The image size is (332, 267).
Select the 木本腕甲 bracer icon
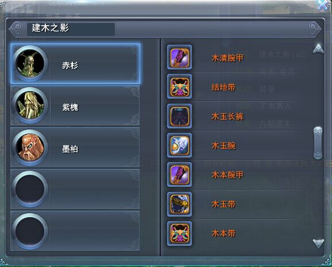pyautogui.click(x=180, y=175)
